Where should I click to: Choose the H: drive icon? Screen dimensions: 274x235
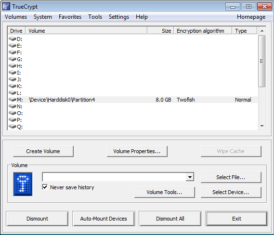pyautogui.click(x=13, y=65)
